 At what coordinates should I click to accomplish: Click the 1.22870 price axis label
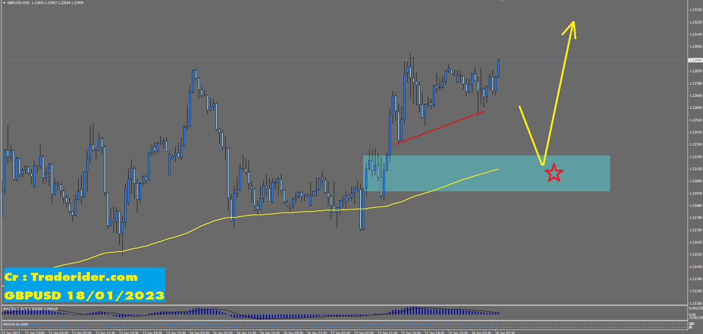point(696,71)
